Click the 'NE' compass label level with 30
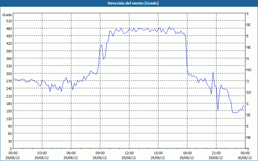 click(x=248, y=137)
